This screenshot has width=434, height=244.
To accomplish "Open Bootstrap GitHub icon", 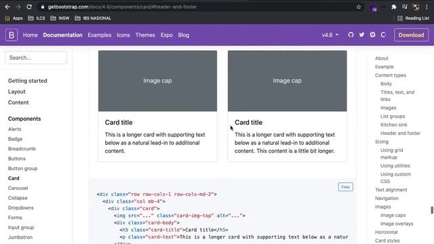I will tap(351, 35).
